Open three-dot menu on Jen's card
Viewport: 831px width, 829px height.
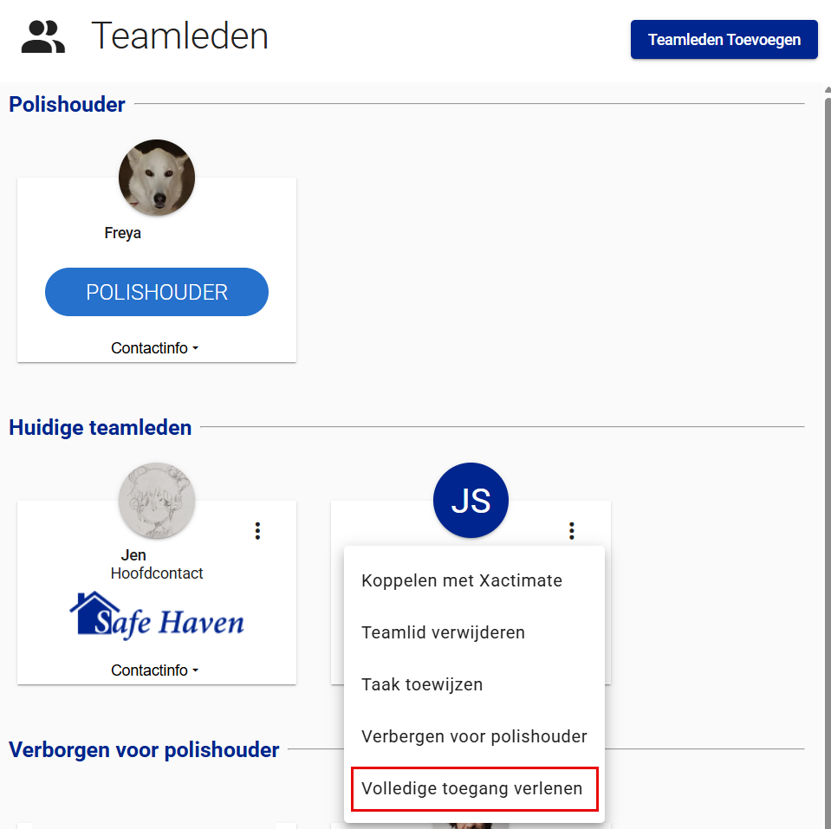pos(257,531)
